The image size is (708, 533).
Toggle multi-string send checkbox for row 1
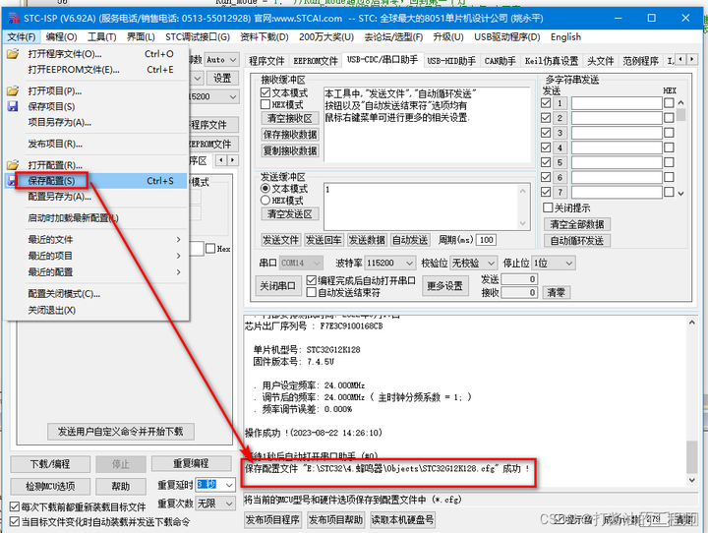(x=546, y=103)
